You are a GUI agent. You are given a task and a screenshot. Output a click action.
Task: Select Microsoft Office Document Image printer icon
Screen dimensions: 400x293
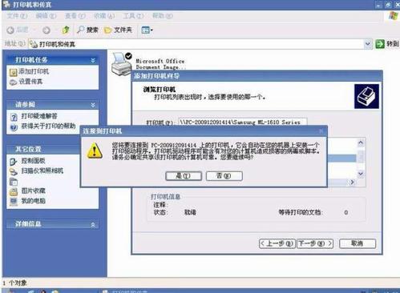tap(122, 64)
